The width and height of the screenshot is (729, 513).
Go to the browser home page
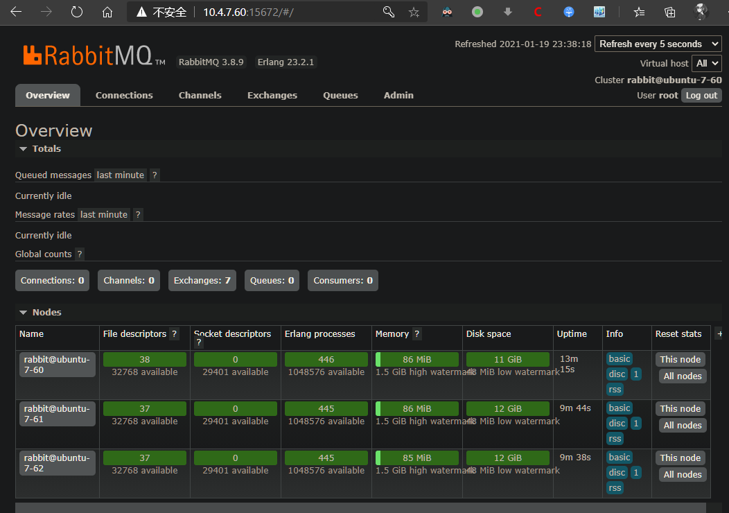pos(107,12)
